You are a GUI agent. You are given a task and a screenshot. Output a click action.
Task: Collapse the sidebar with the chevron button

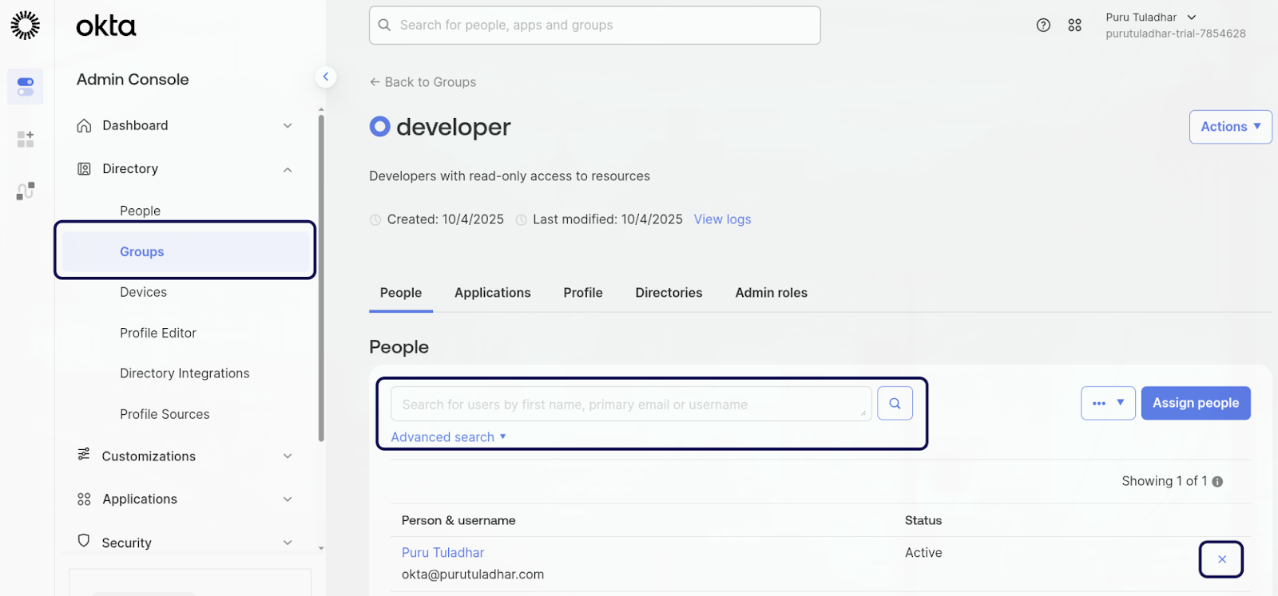point(325,77)
